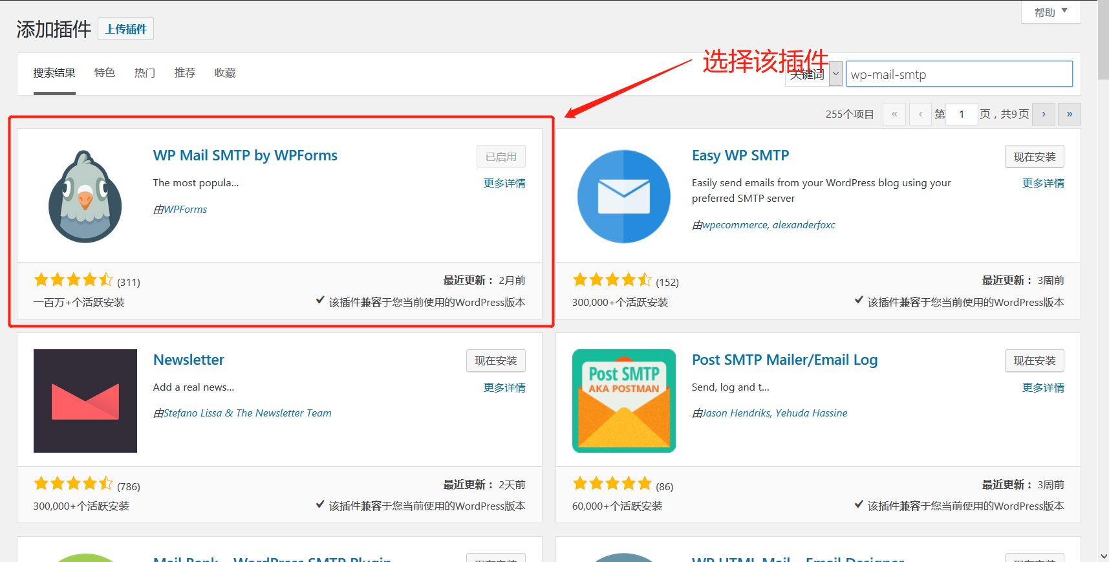Click the page scrollbar down arrow
The height and width of the screenshot is (562, 1109).
1103,556
